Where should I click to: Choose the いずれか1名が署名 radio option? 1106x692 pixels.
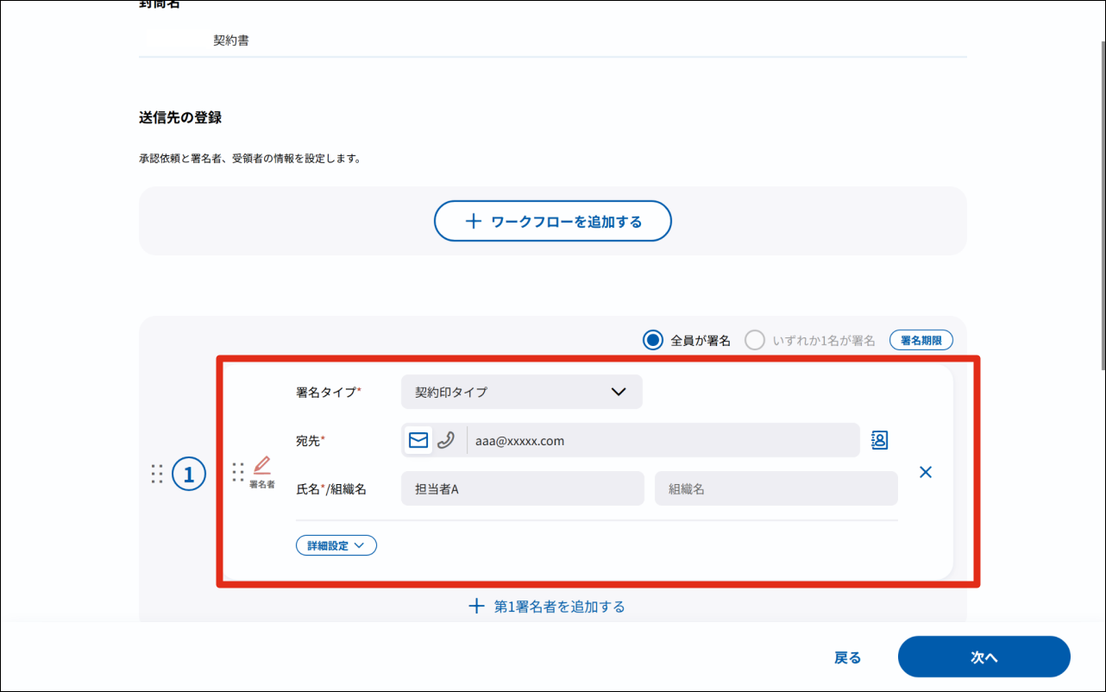point(755,340)
